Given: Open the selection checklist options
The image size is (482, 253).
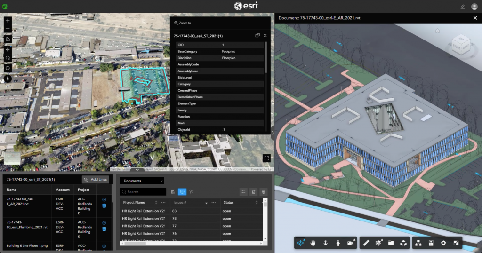Looking at the screenshot, I should (x=243, y=192).
